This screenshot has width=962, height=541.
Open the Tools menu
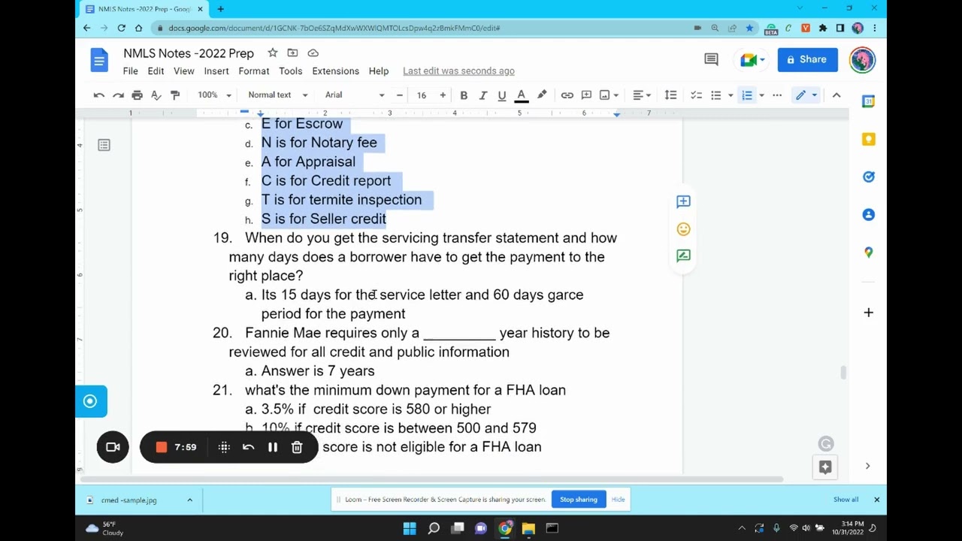[291, 71]
